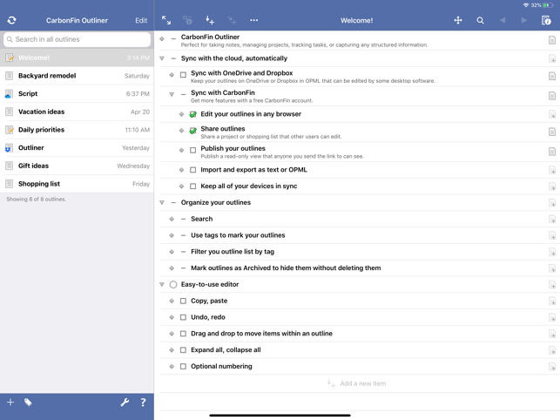560x420 pixels.
Task: Add new outline with plus icon
Action: [10, 403]
